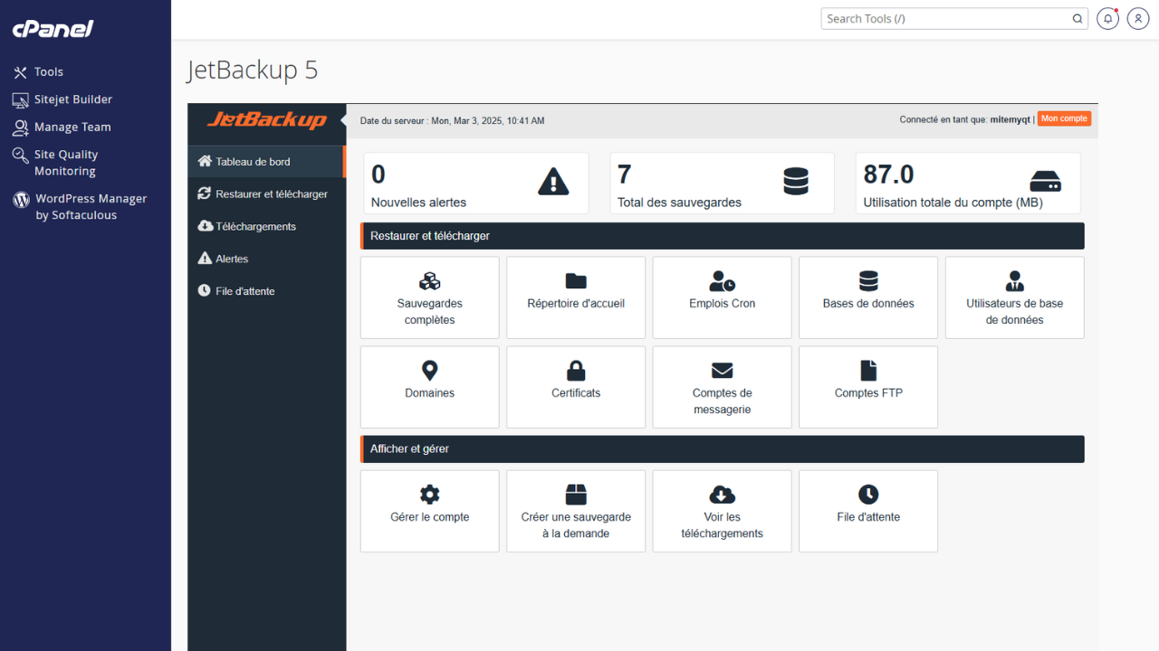Open Sitejet Builder link
Viewport: 1159px width, 651px height.
73,99
